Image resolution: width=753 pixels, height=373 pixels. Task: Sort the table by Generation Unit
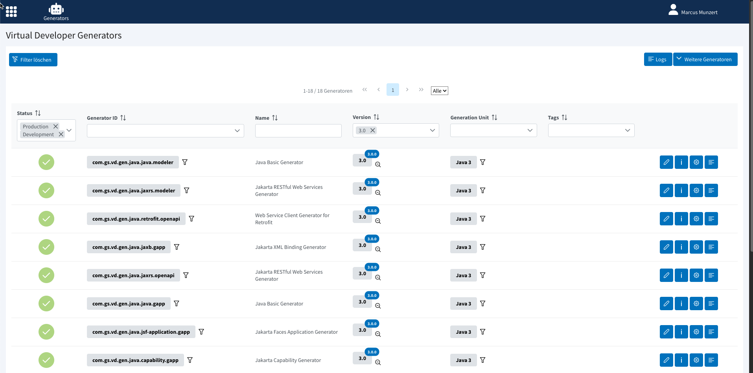click(x=494, y=117)
